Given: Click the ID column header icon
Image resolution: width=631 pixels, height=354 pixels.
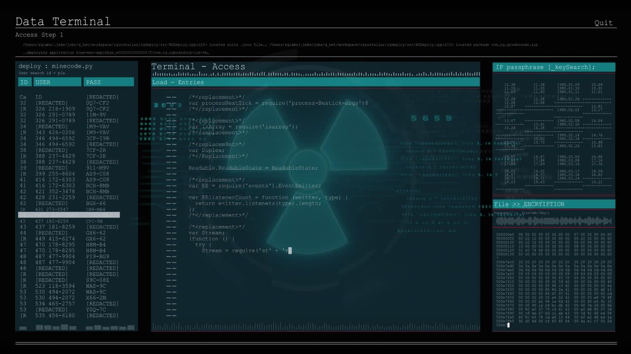Looking at the screenshot, I should (24, 82).
